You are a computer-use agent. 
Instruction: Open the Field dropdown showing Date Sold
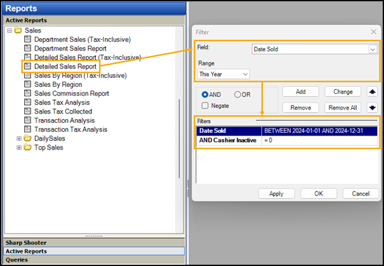point(373,49)
